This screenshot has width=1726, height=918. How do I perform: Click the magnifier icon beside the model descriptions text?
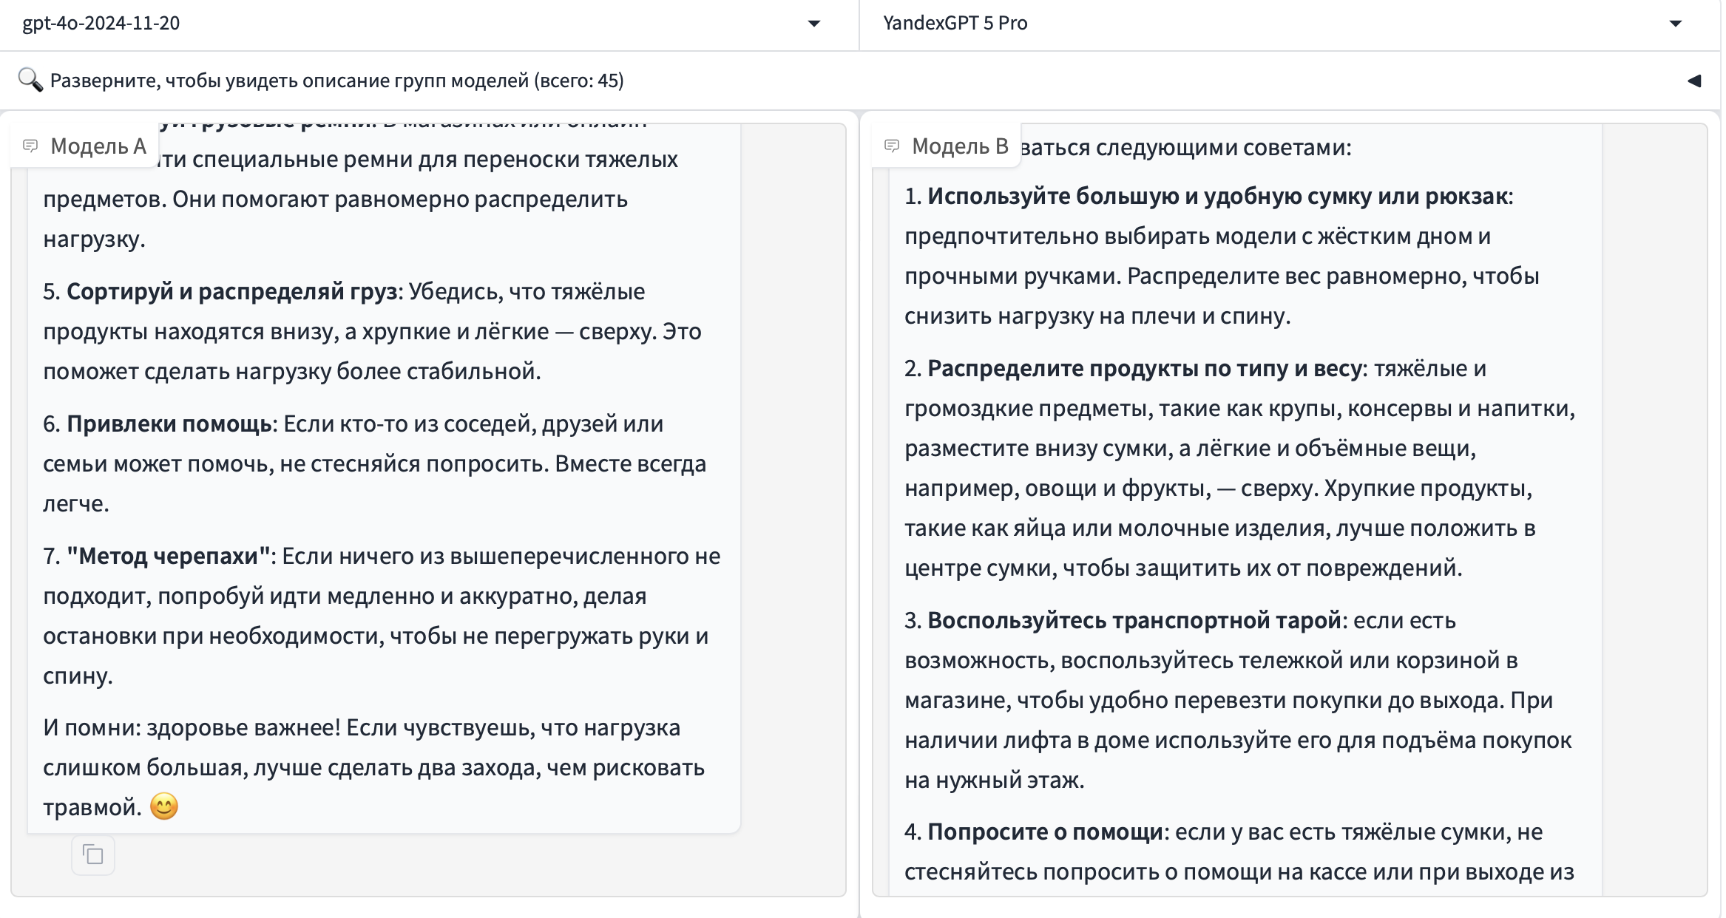click(30, 80)
